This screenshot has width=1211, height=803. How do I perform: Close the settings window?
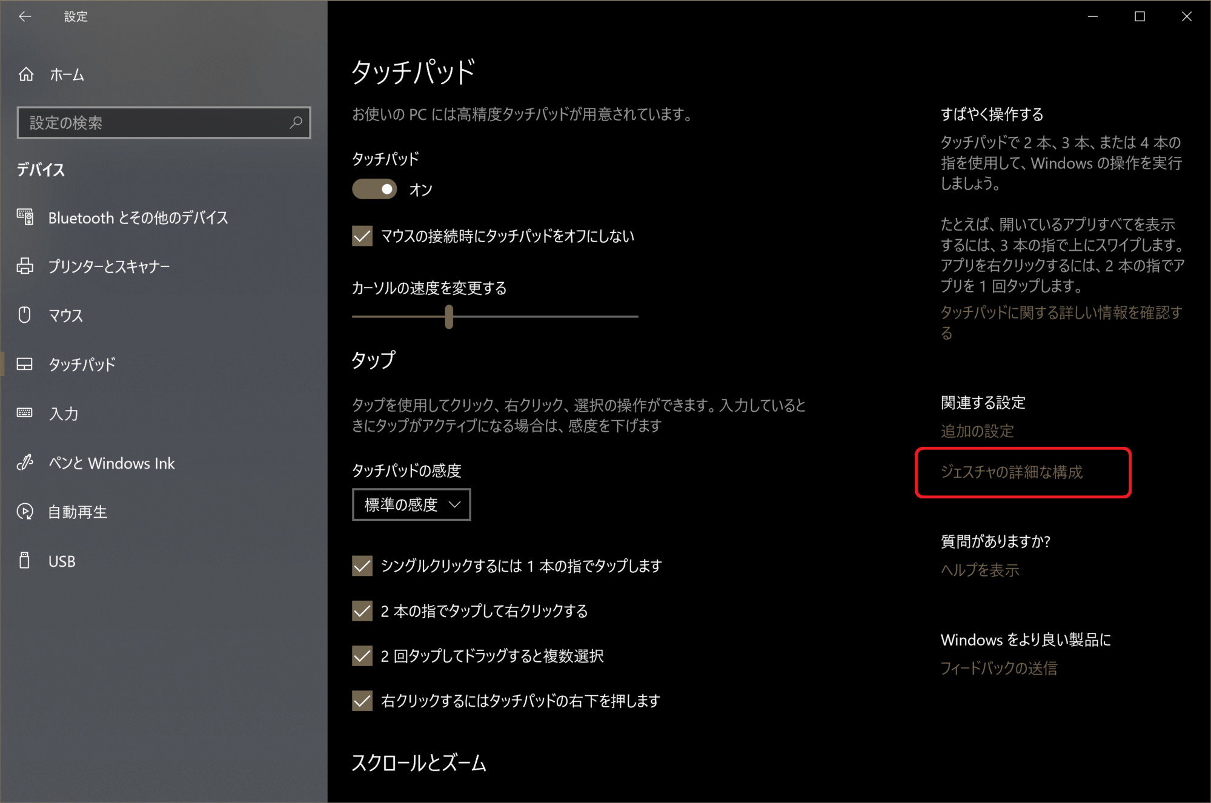1187,16
